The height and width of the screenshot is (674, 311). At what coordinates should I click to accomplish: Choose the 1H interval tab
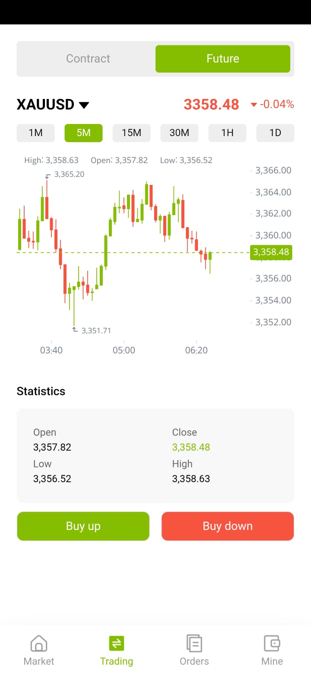228,133
